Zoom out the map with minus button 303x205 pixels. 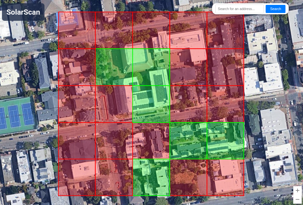[297, 199]
